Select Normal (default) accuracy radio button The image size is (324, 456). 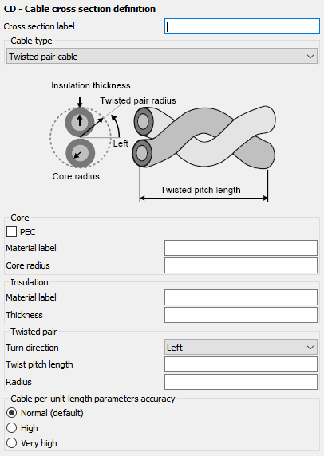tap(11, 413)
